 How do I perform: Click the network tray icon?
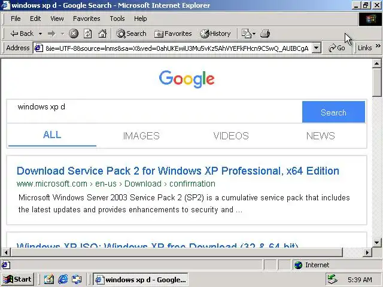coord(332,279)
